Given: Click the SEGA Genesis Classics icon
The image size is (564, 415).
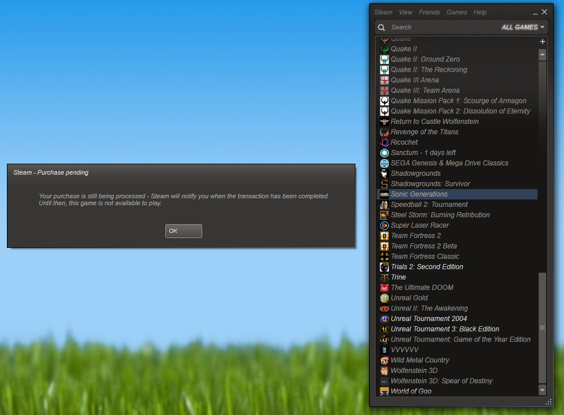Looking at the screenshot, I should point(384,163).
